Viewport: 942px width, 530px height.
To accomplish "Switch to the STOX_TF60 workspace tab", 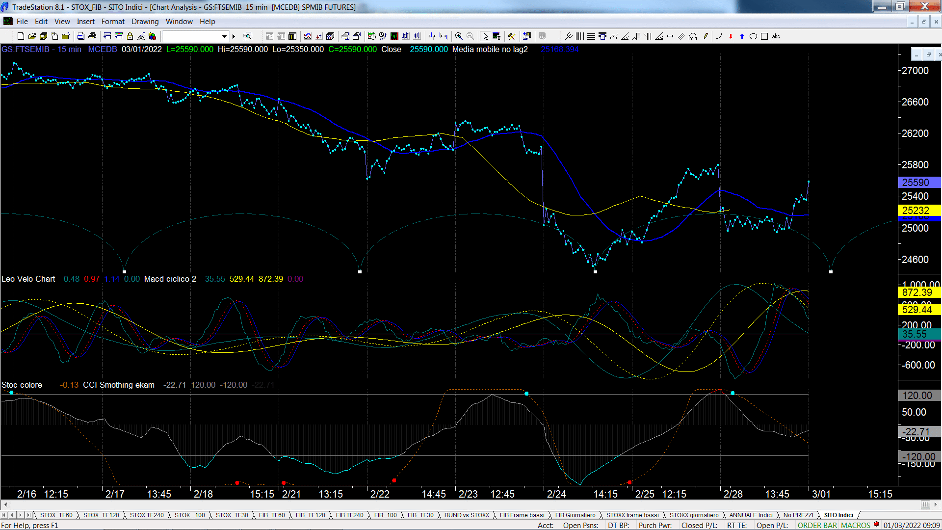I will [56, 515].
